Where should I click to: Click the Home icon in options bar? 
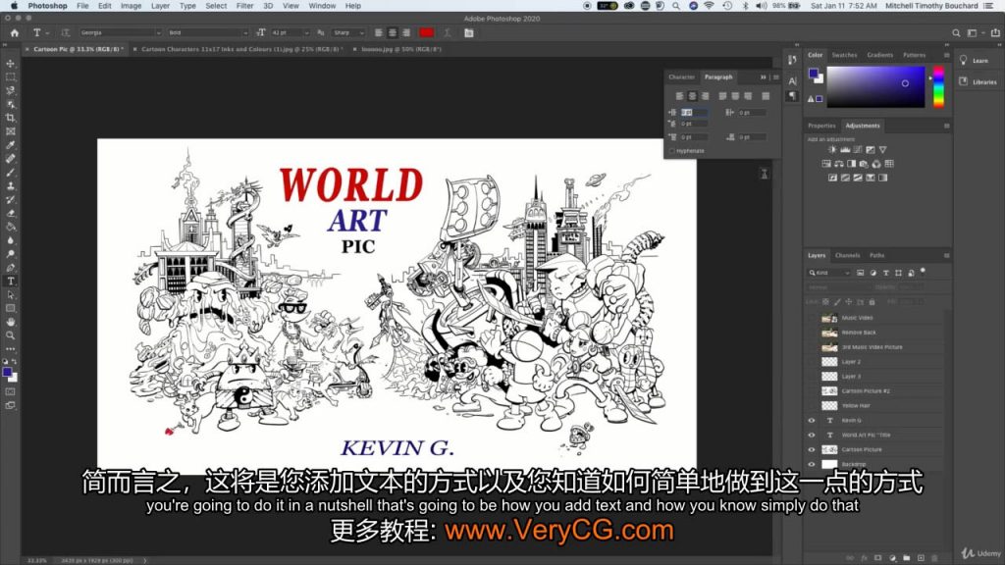[14, 32]
